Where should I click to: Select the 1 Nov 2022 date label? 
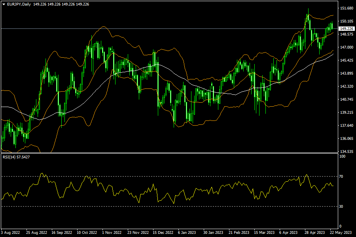pos(112,233)
